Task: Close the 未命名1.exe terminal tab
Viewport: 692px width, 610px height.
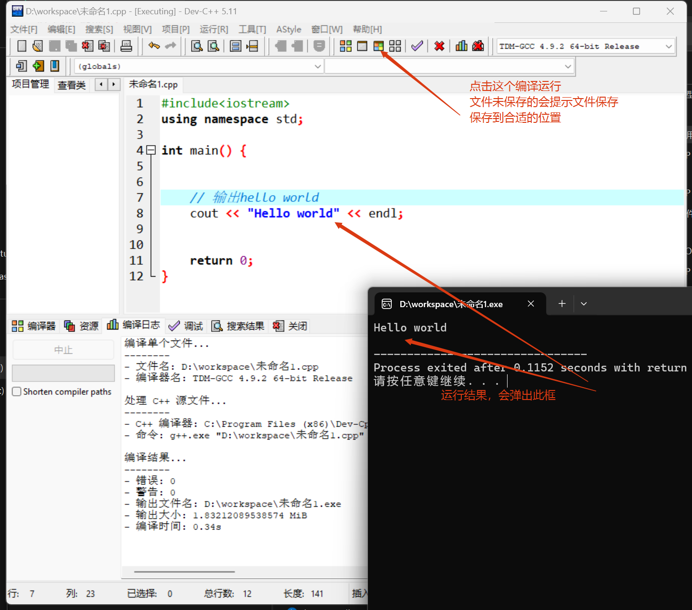Action: pyautogui.click(x=531, y=304)
